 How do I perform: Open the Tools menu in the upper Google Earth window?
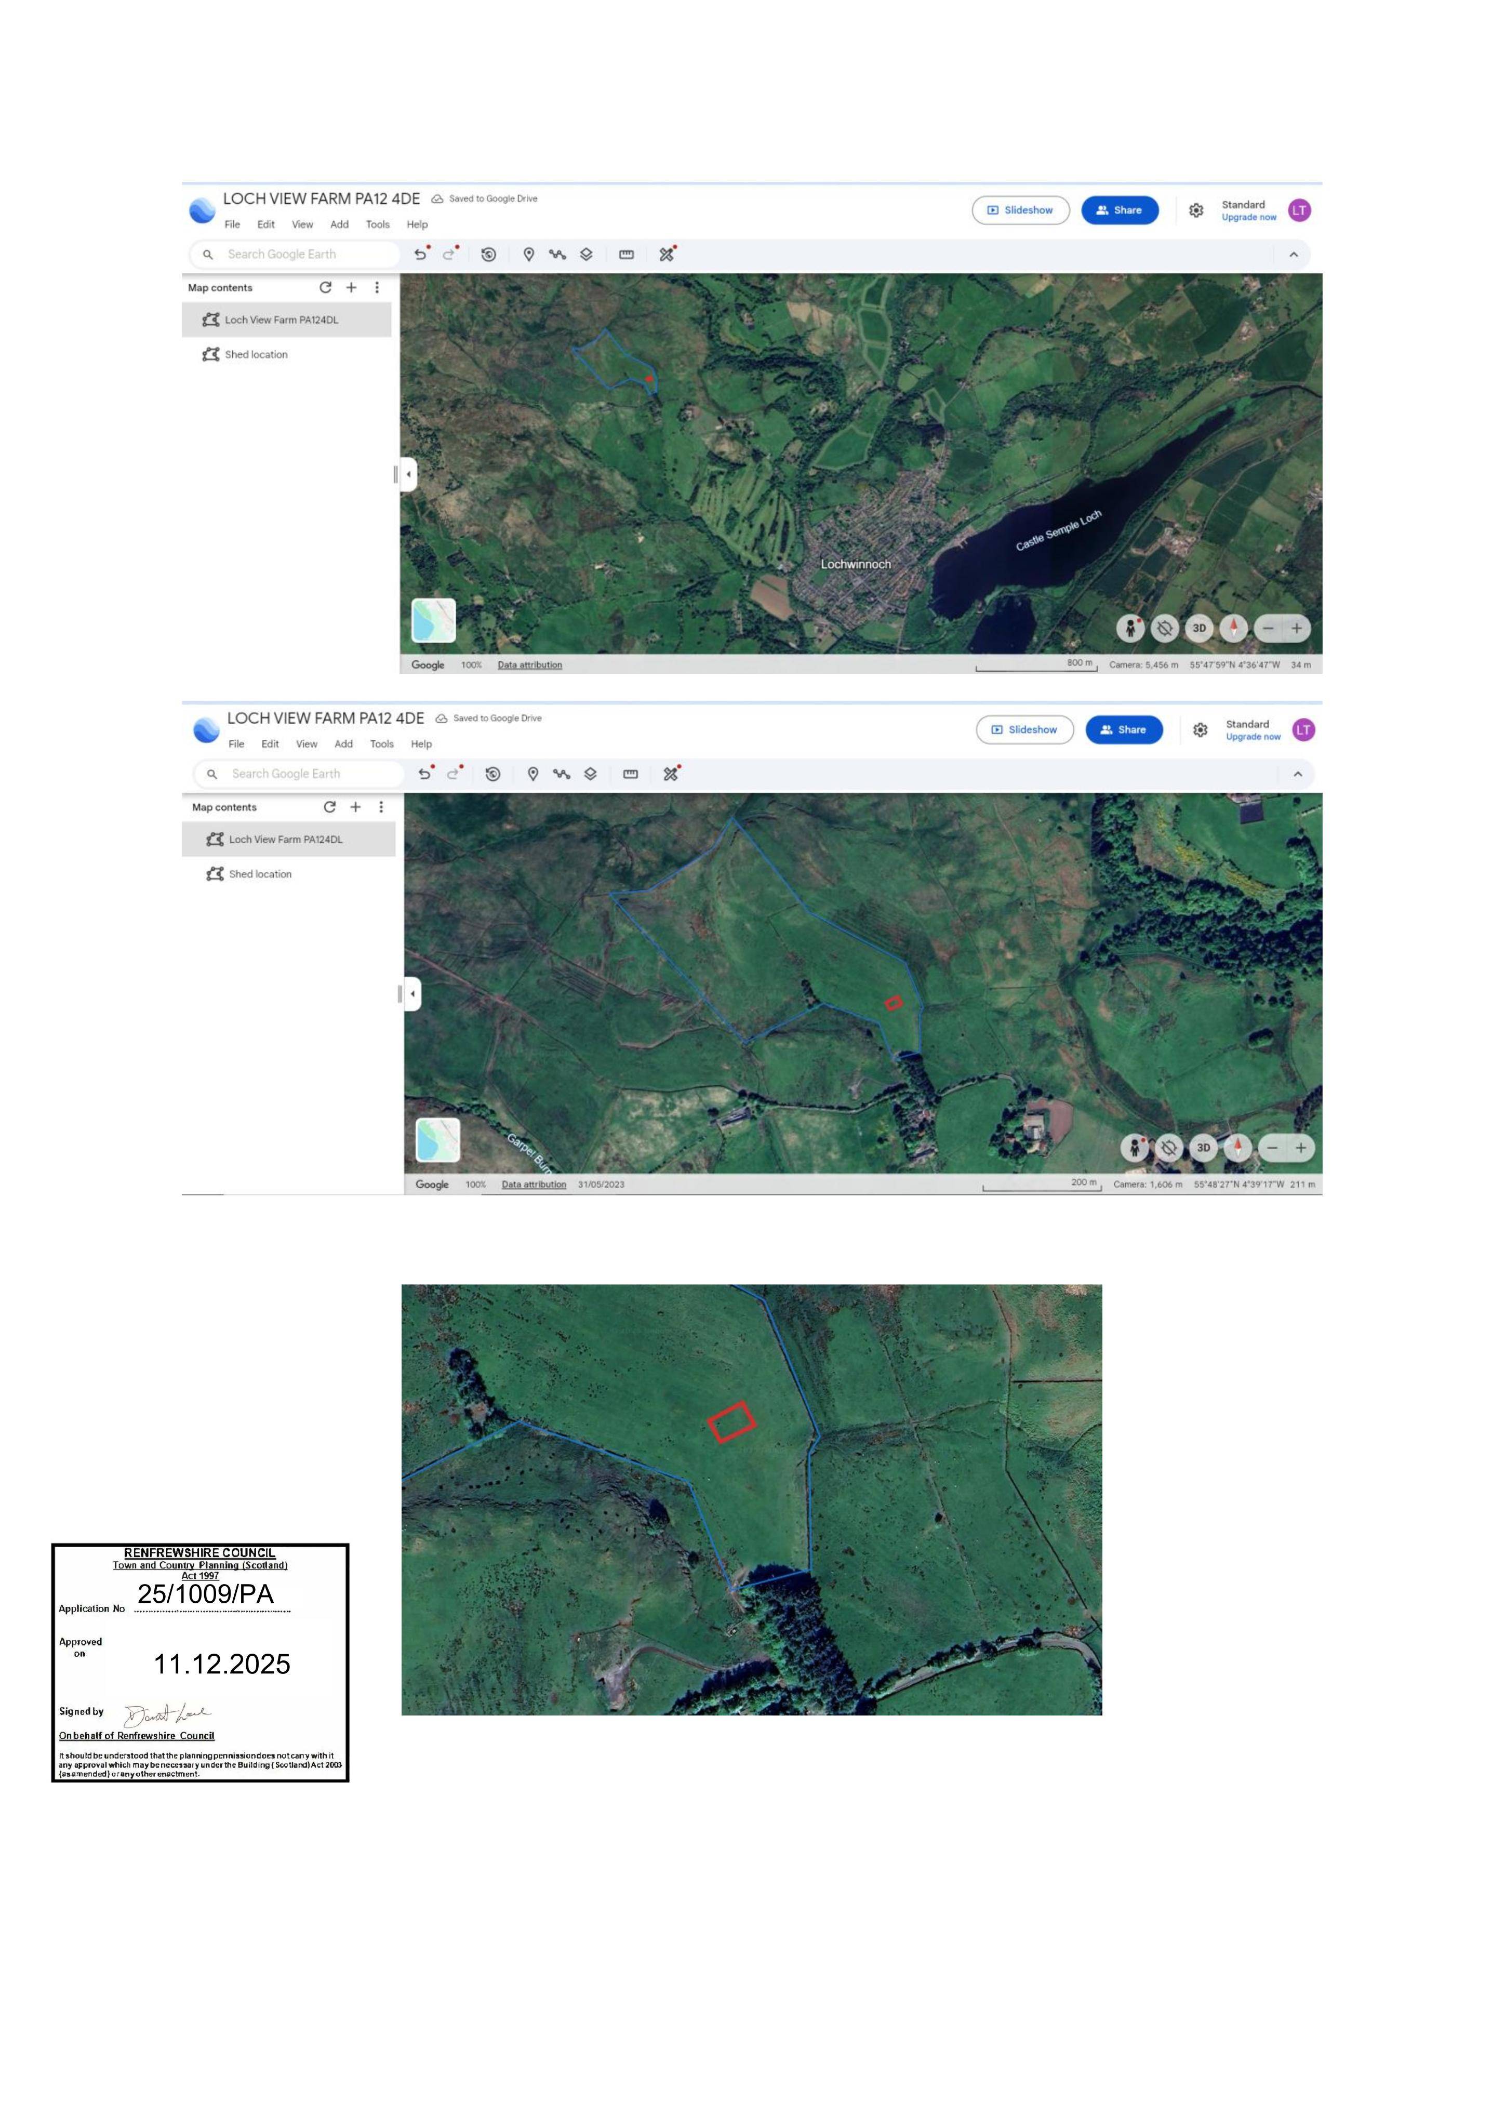pyautogui.click(x=377, y=224)
